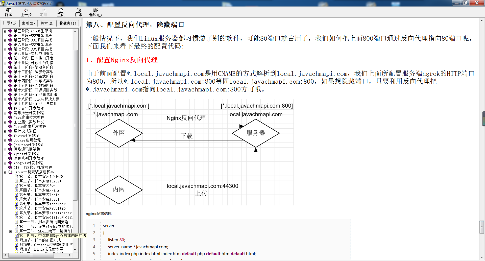Switch to the 搜索 (Search) tab
This screenshot has width=485, height=261.
(x=47, y=23)
